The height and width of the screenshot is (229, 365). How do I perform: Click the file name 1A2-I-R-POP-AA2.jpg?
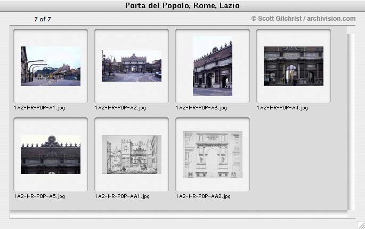pos(203,196)
